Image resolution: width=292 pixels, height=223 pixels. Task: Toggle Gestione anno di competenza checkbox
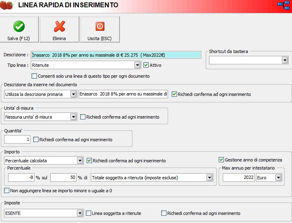click(222, 160)
